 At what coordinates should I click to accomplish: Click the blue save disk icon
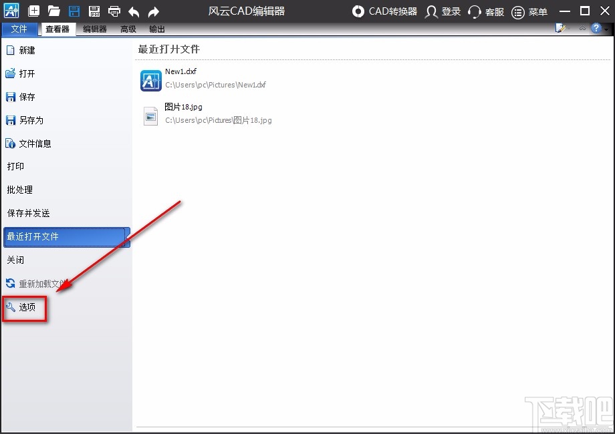point(74,11)
